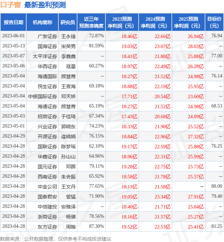Click the 2023预测净利润 column header
Viewport: 224px width, 242px height.
coord(122,22)
